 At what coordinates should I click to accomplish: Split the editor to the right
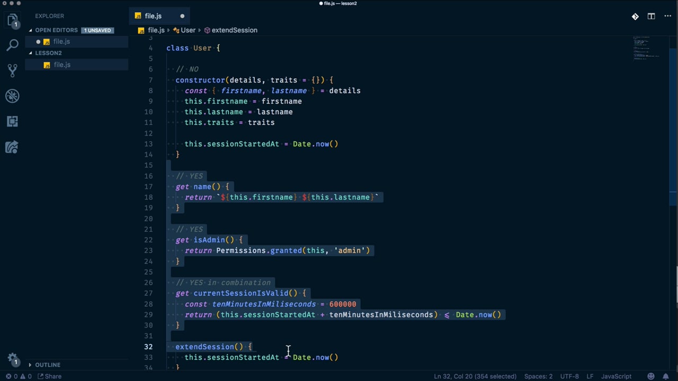(x=651, y=16)
